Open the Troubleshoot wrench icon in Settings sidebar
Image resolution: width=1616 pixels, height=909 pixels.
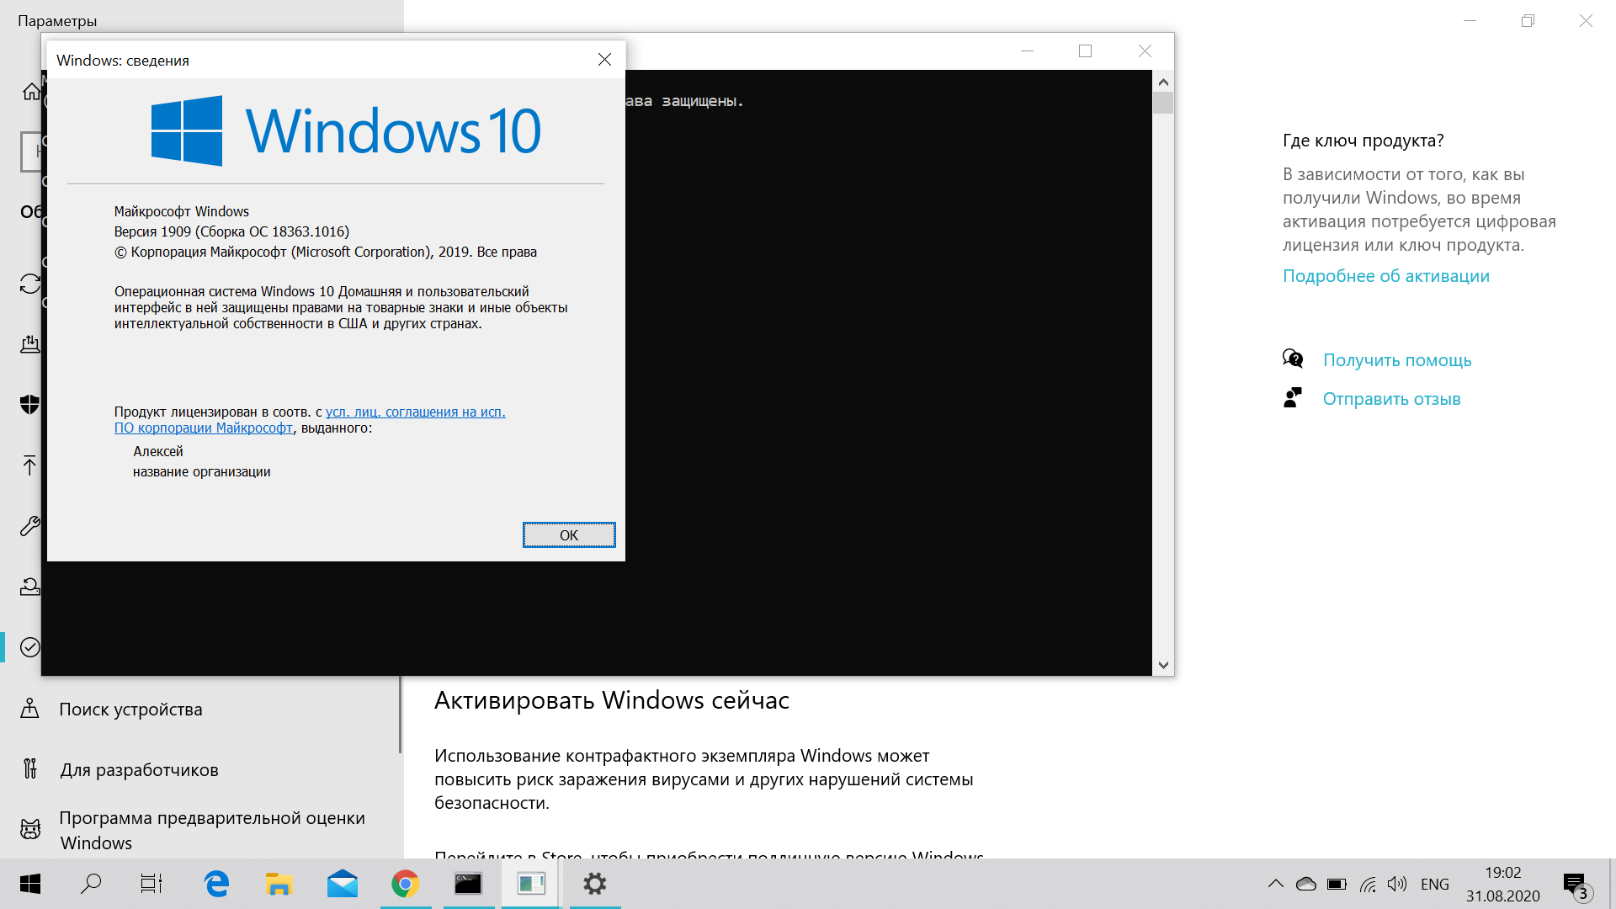tap(30, 526)
